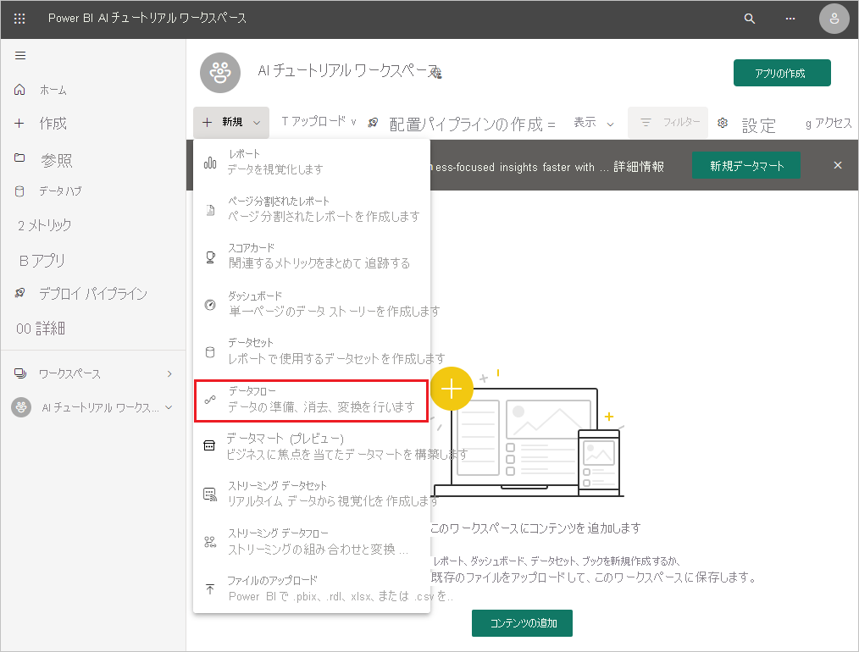
Task: Open 詳細 in the sidebar
Action: point(41,329)
